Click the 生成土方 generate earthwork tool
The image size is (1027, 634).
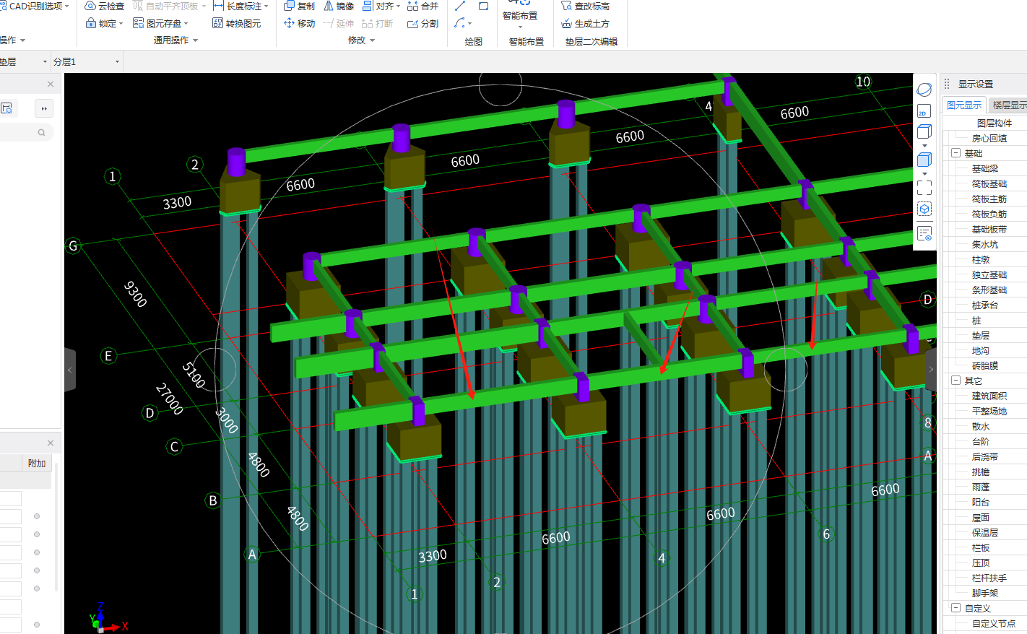point(585,23)
